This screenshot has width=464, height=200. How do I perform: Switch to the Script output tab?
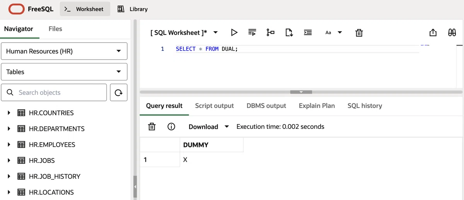tap(215, 106)
